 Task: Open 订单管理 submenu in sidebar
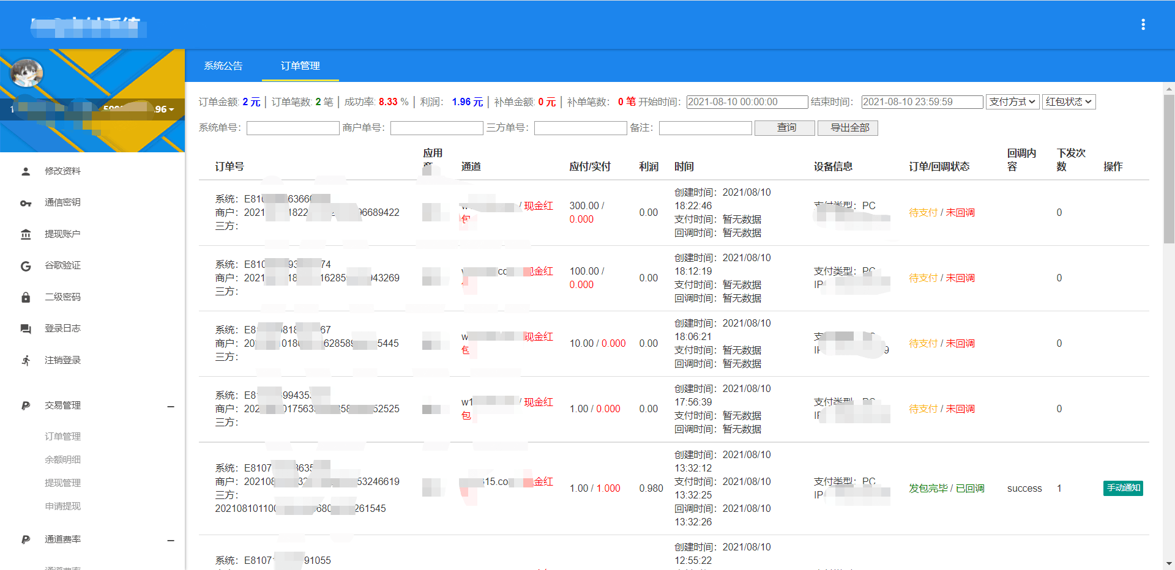(x=62, y=437)
